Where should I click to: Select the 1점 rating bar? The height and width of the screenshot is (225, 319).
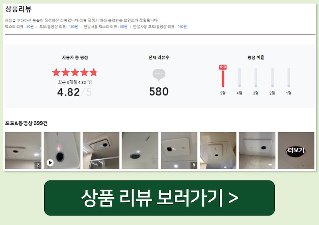click(x=288, y=78)
